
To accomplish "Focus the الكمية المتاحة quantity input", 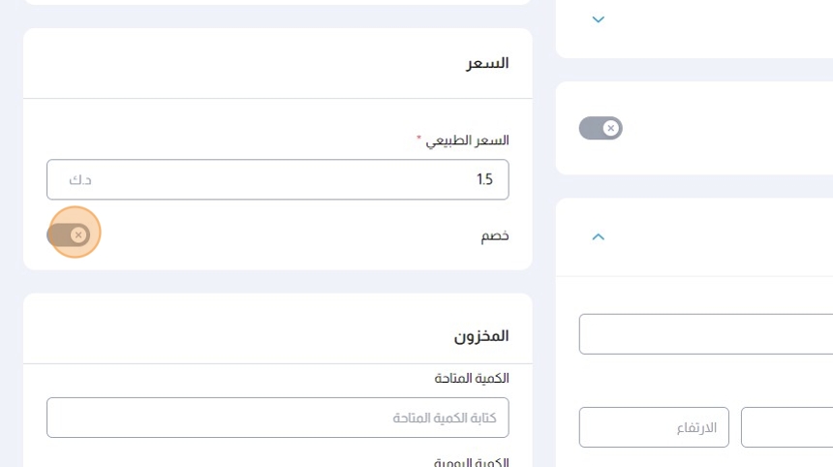I will (277, 418).
